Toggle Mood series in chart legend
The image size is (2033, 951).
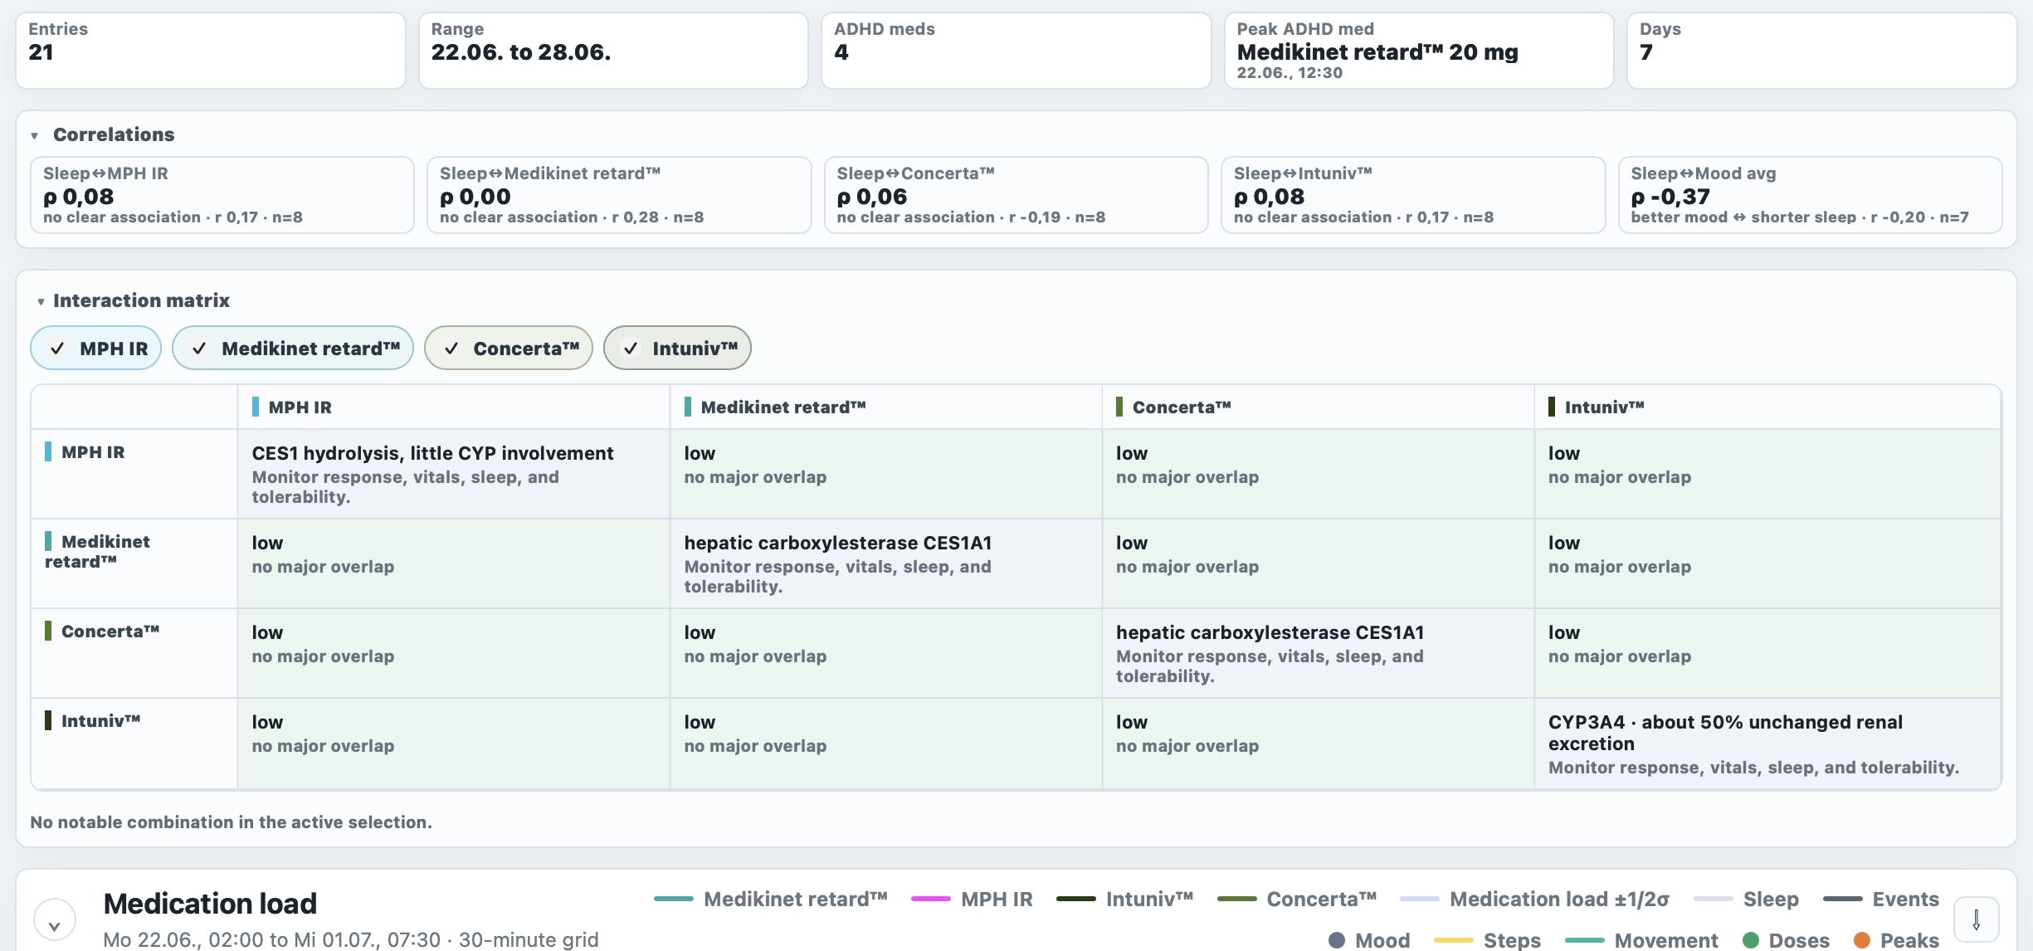coord(1369,940)
